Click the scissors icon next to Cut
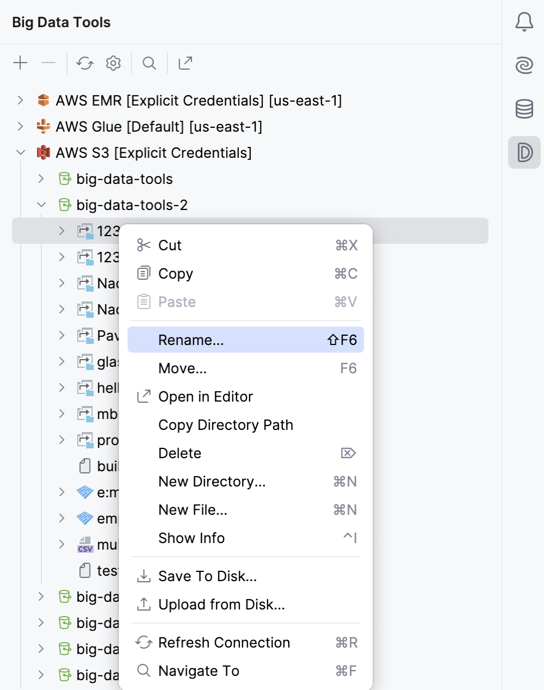 click(143, 245)
